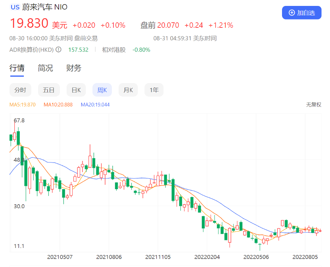Show the 1年 chart range

point(154,90)
